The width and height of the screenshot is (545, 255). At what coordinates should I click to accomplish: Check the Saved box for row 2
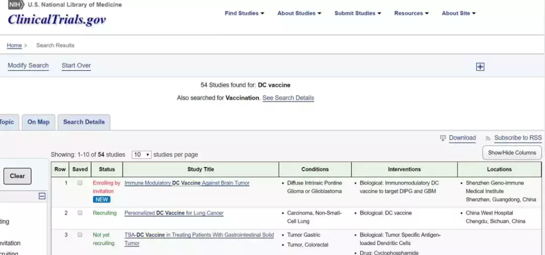(80, 213)
